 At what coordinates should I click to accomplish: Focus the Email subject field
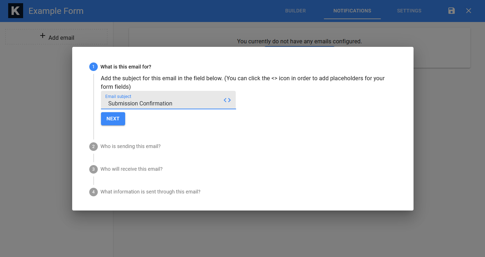168,100
